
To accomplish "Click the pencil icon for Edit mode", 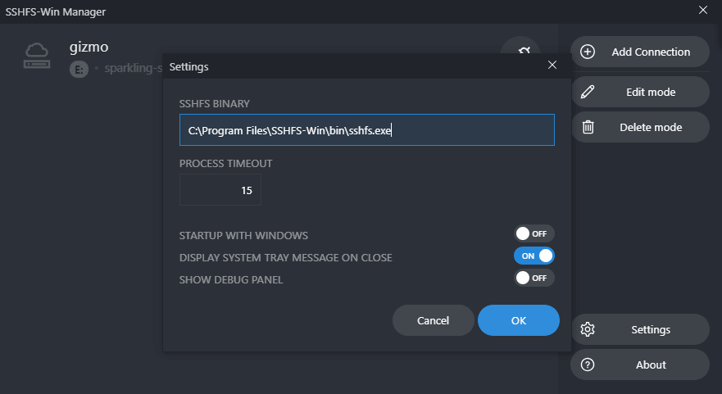I will (587, 92).
